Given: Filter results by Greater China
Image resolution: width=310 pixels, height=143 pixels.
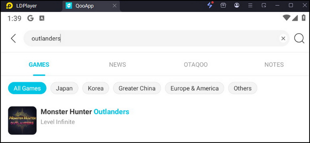Looking at the screenshot, I should tap(137, 88).
